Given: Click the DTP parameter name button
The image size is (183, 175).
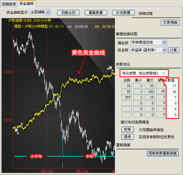Looking at the screenshot, I should (x=126, y=97).
